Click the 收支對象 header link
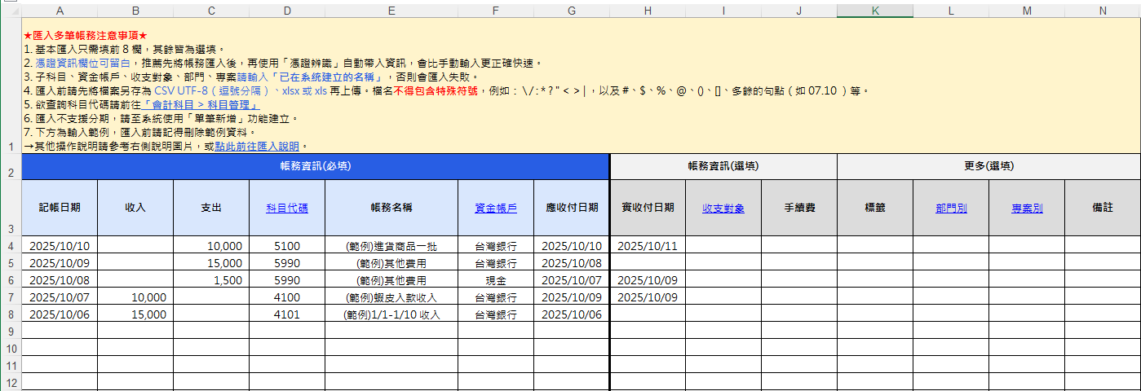 click(x=723, y=208)
